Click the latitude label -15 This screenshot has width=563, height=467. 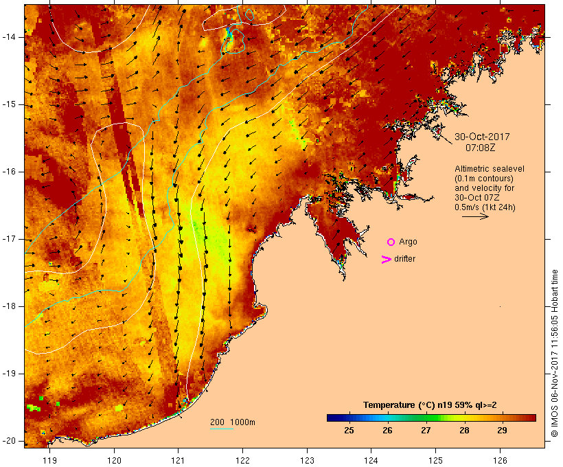tap(9, 104)
